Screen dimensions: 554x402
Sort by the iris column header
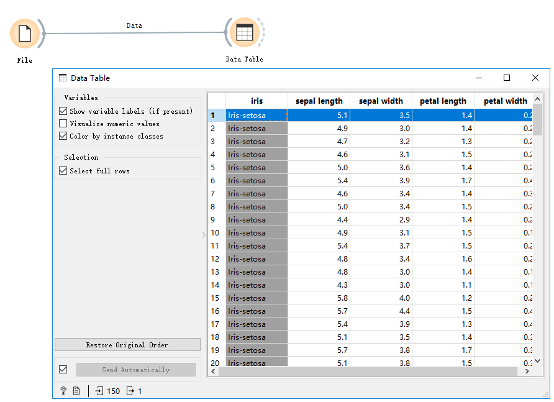(257, 101)
